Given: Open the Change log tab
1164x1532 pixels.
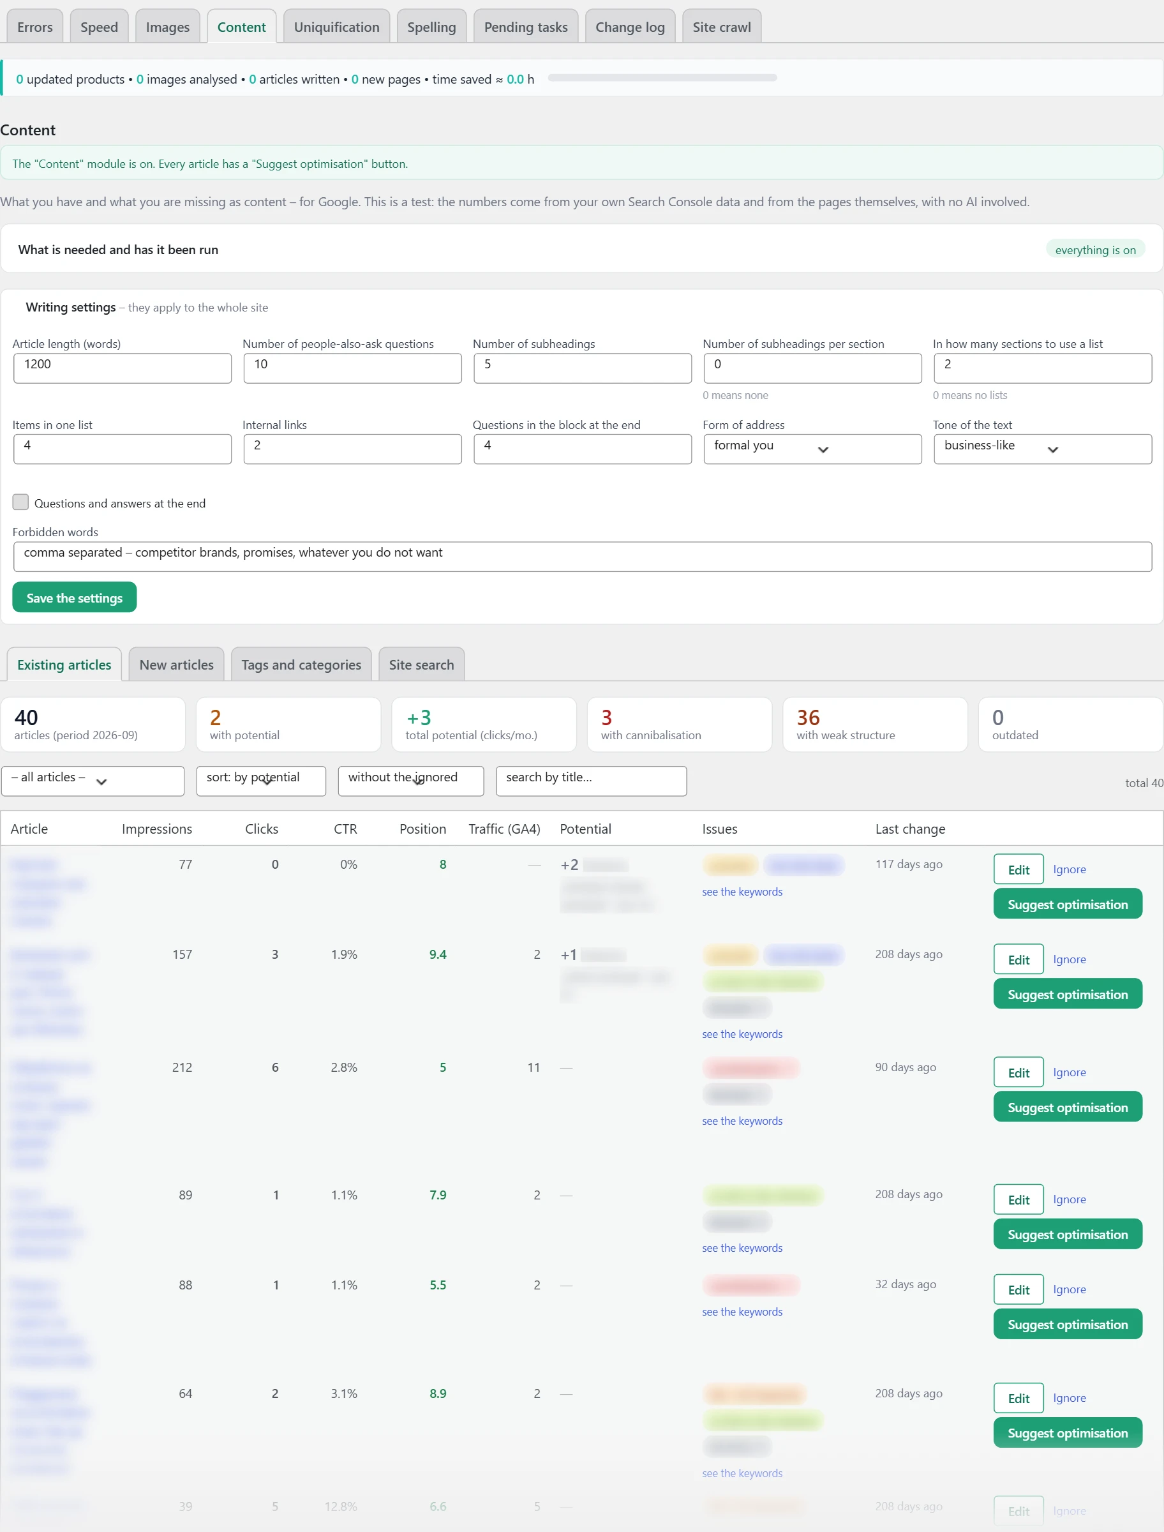Looking at the screenshot, I should (630, 27).
